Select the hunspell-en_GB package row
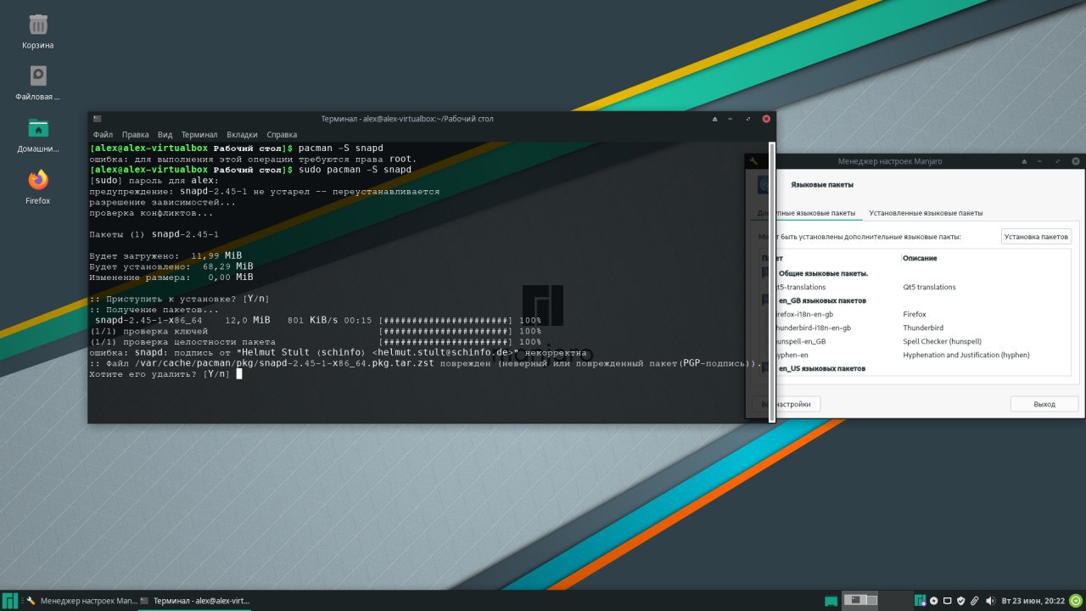 tap(915, 341)
